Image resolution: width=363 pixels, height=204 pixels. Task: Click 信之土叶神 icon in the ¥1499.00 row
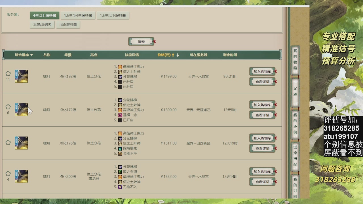(120, 72)
